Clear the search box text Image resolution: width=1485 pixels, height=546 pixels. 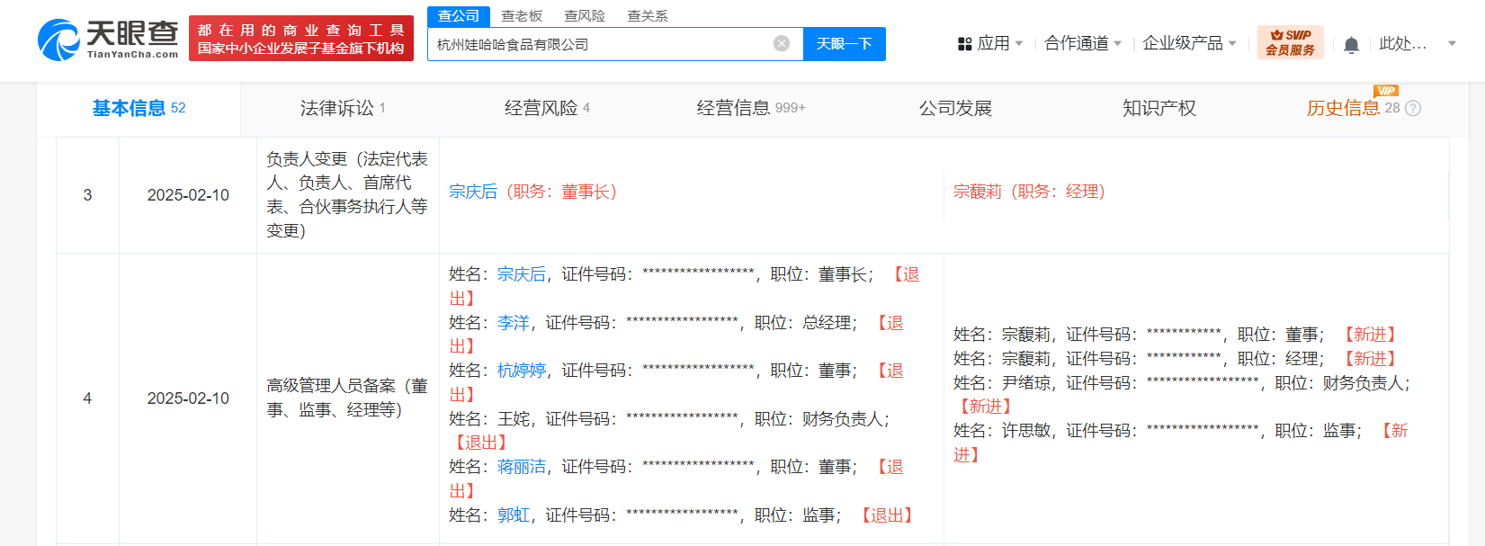tap(782, 43)
